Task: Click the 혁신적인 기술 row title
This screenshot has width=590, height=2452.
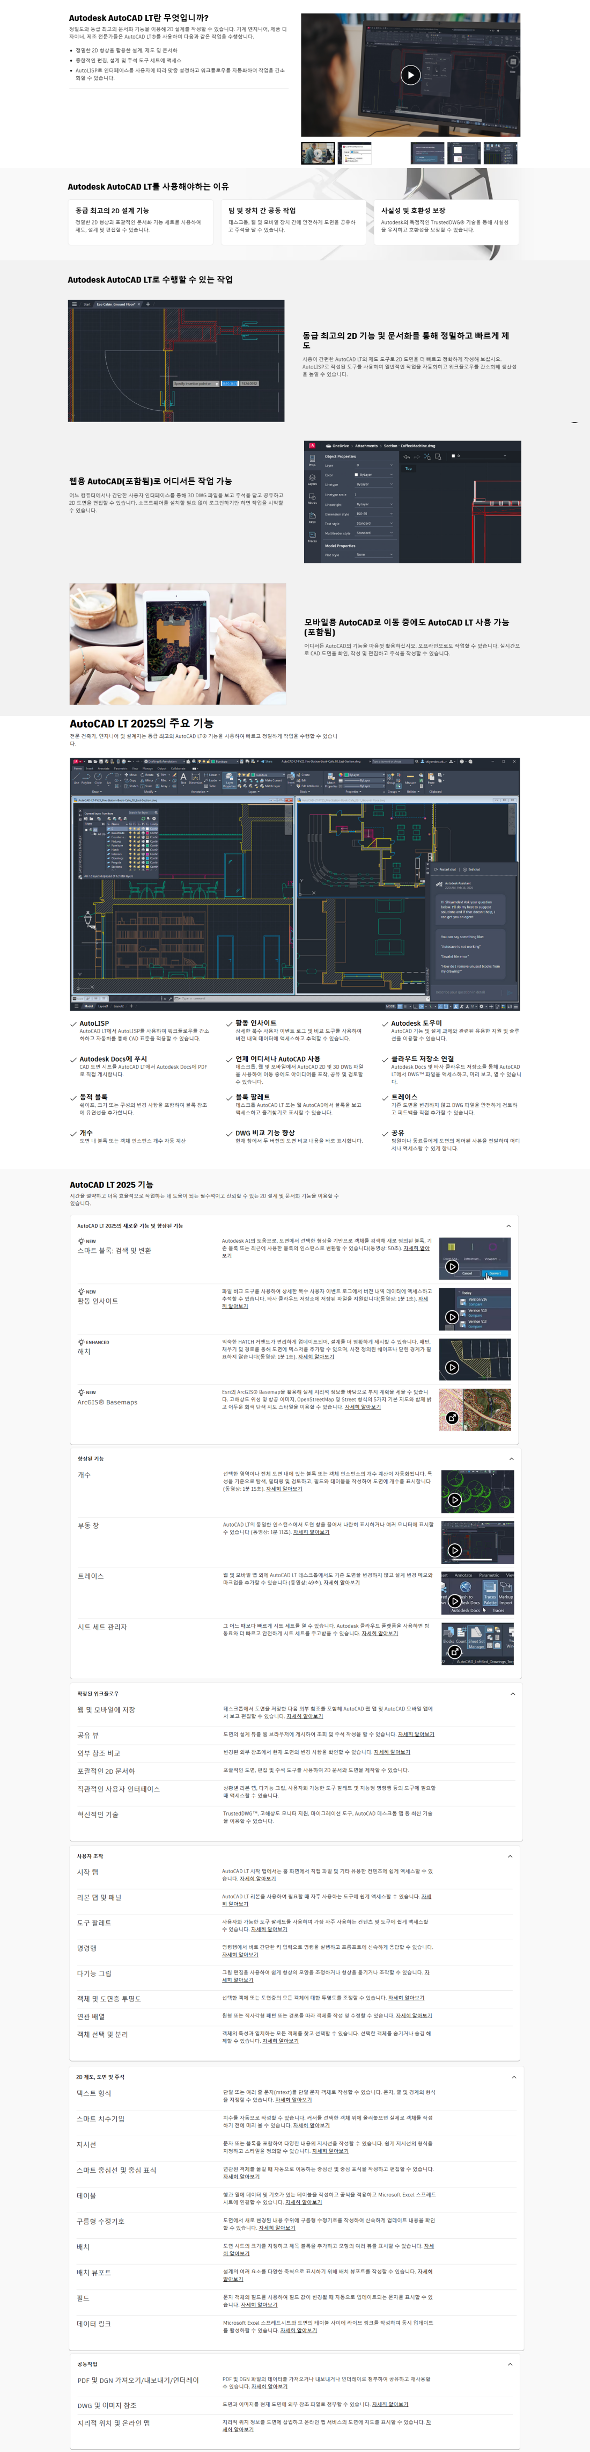Action: [98, 1814]
